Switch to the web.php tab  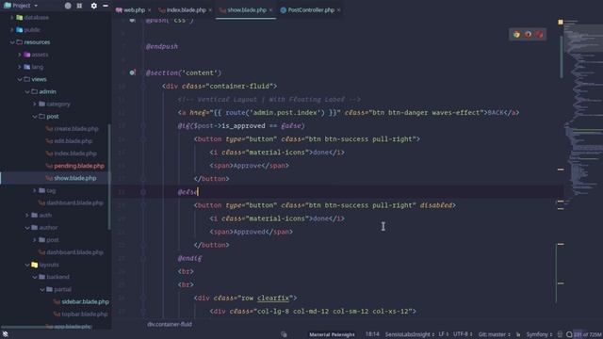[134, 10]
